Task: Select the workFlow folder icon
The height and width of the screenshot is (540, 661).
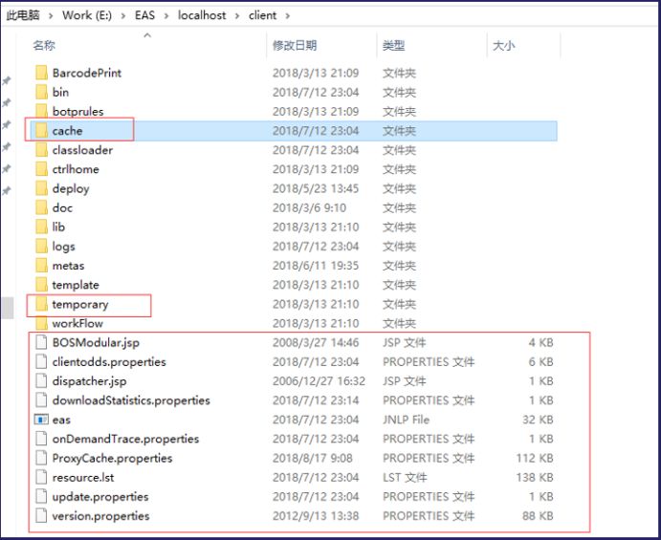Action: tap(41, 323)
